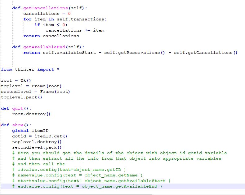Click the comment '# and then extract all the info'

(x=117, y=158)
